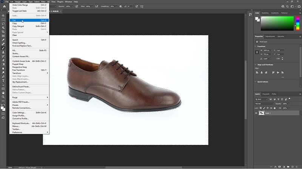Viewport: 302px width, 169px height.
Task: Choose Cut from the Edit menu
Action: tap(14, 20)
